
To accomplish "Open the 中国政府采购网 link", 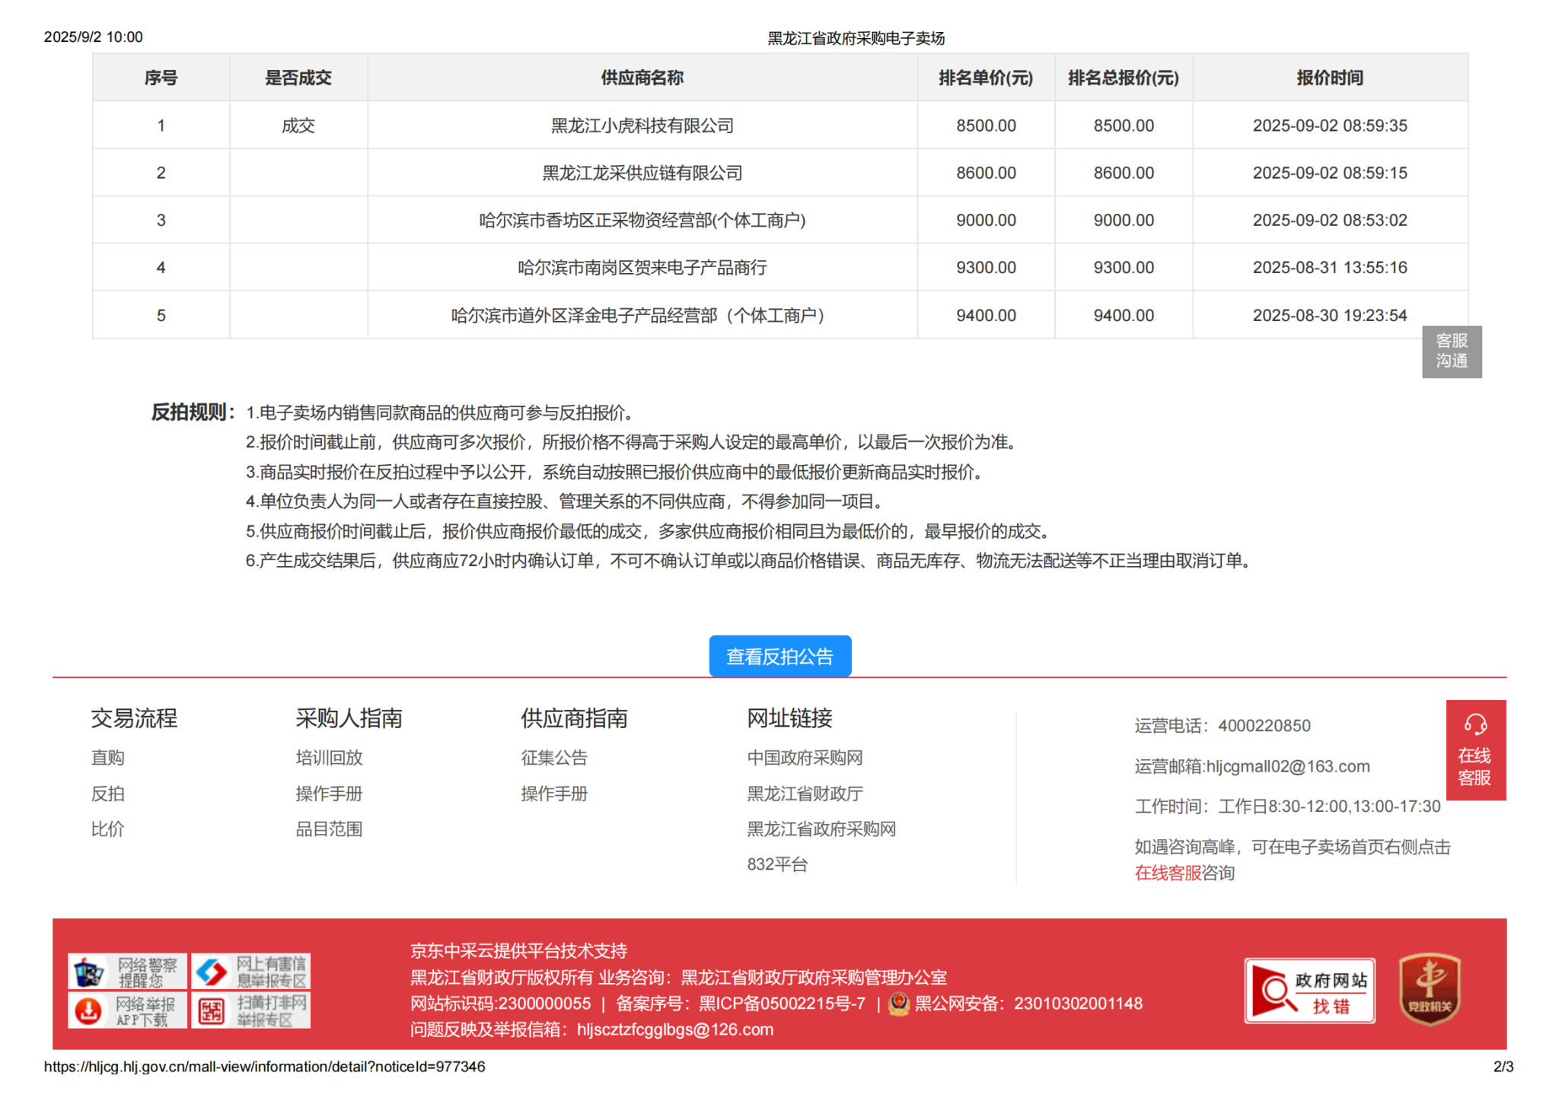I will (804, 758).
